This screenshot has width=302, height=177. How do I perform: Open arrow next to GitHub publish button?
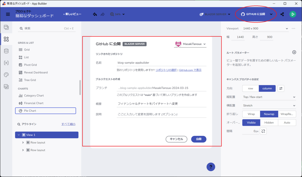click(x=271, y=14)
